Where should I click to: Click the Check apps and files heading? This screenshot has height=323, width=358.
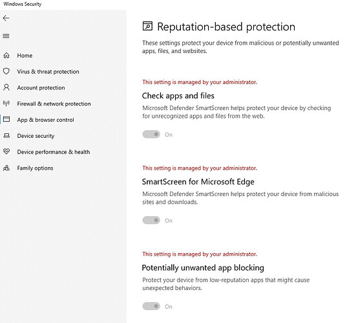pos(178,96)
